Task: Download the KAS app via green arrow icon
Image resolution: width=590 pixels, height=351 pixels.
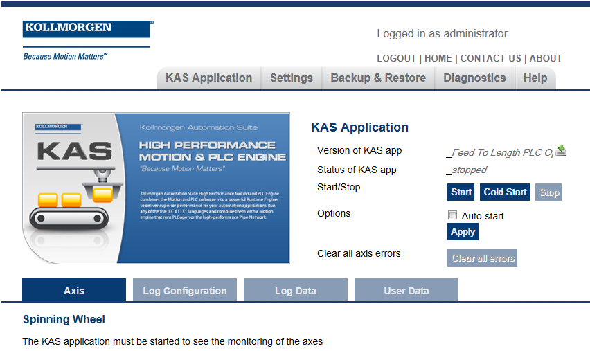Action: coord(561,150)
